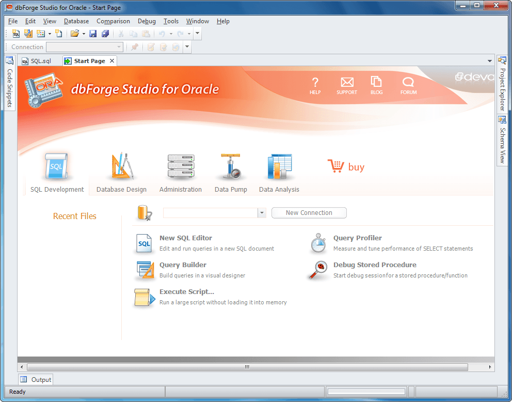Click the pin connection icon

(135, 47)
